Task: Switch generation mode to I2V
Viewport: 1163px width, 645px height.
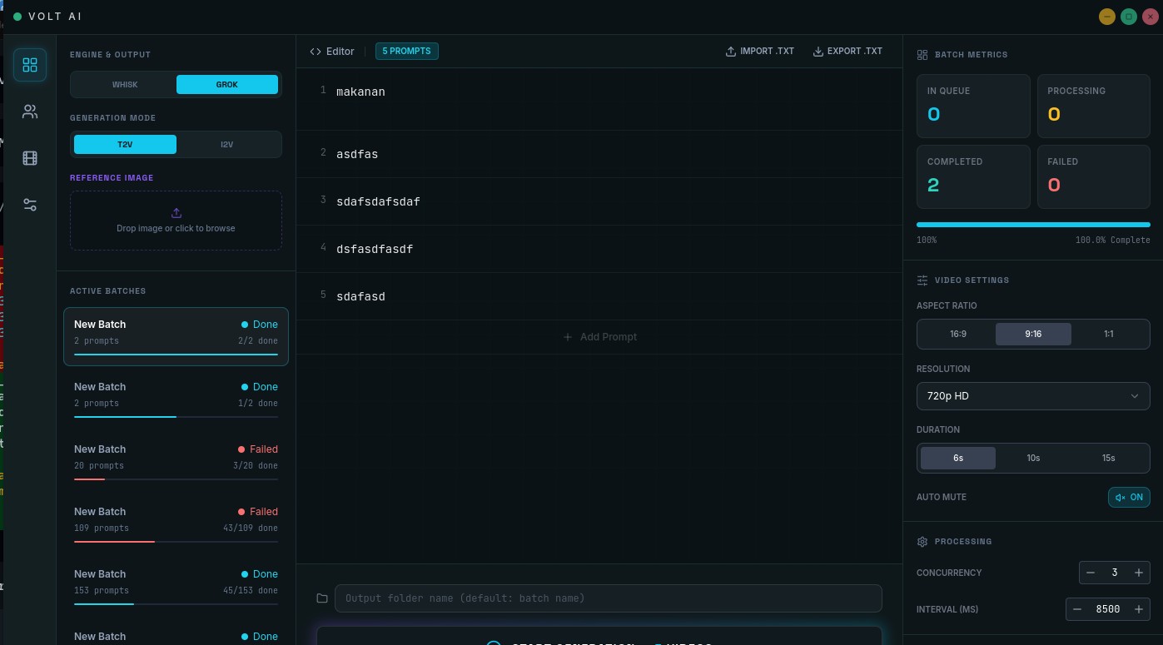Action: point(227,145)
